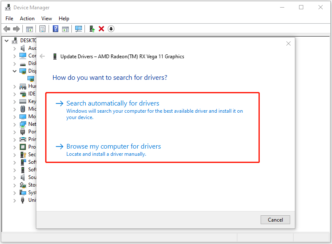Select the DESKTOP computer root icon
Image resolution: width=332 pixels, height=244 pixels.
pyautogui.click(x=15, y=41)
